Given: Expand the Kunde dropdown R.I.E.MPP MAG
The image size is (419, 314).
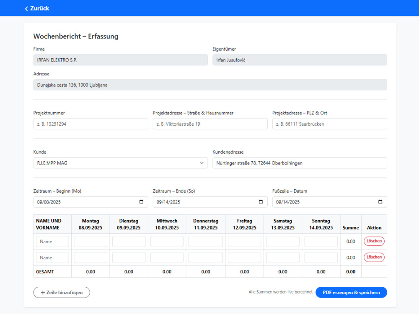Looking at the screenshot, I should [x=121, y=163].
